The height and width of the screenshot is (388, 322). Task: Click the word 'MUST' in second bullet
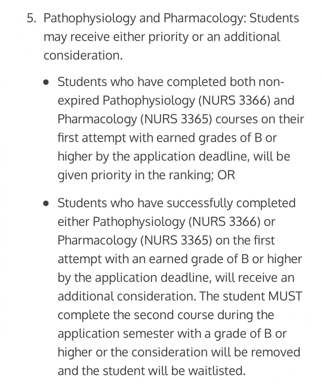coord(285,296)
